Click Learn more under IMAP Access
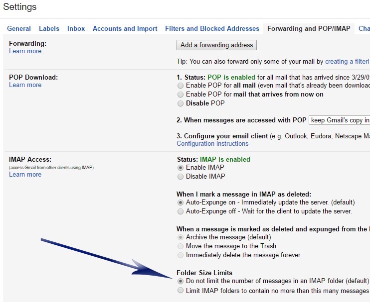Viewport: 370px width, 302px height. click(x=25, y=175)
